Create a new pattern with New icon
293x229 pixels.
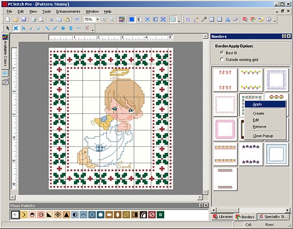(x=8, y=19)
